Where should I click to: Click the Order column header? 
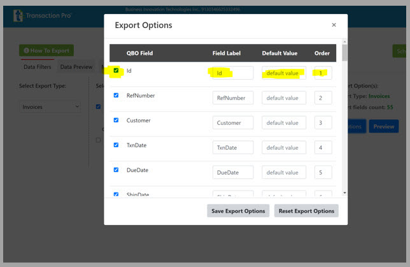[322, 53]
